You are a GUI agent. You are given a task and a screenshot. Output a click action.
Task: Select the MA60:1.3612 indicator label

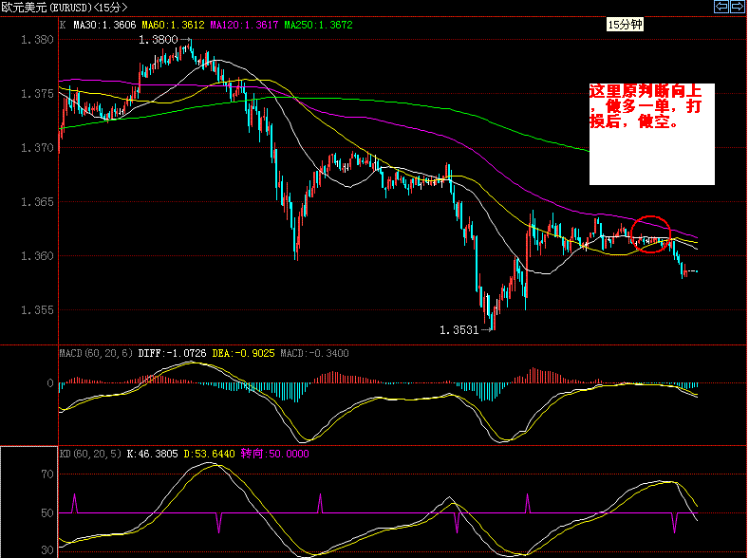[x=173, y=25]
